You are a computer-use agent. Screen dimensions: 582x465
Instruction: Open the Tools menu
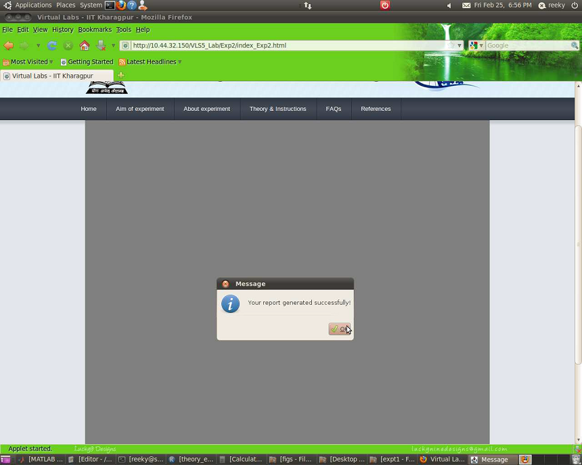point(123,30)
